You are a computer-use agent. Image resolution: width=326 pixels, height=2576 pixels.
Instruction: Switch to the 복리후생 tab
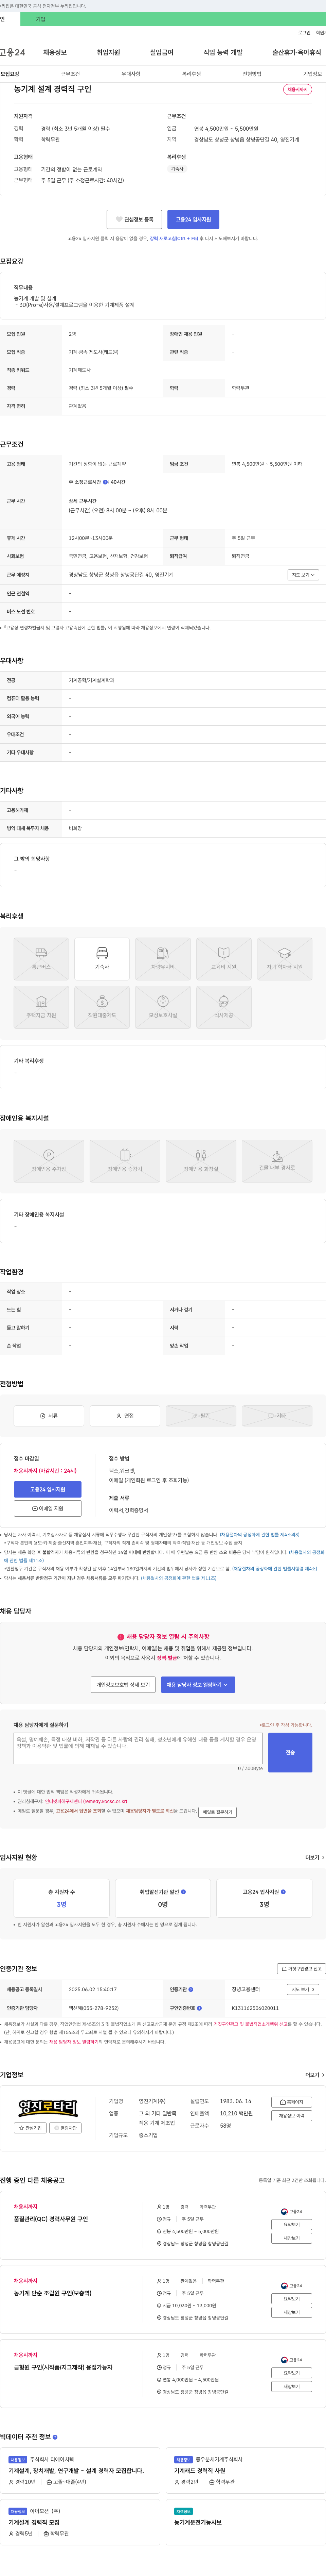coord(192,74)
